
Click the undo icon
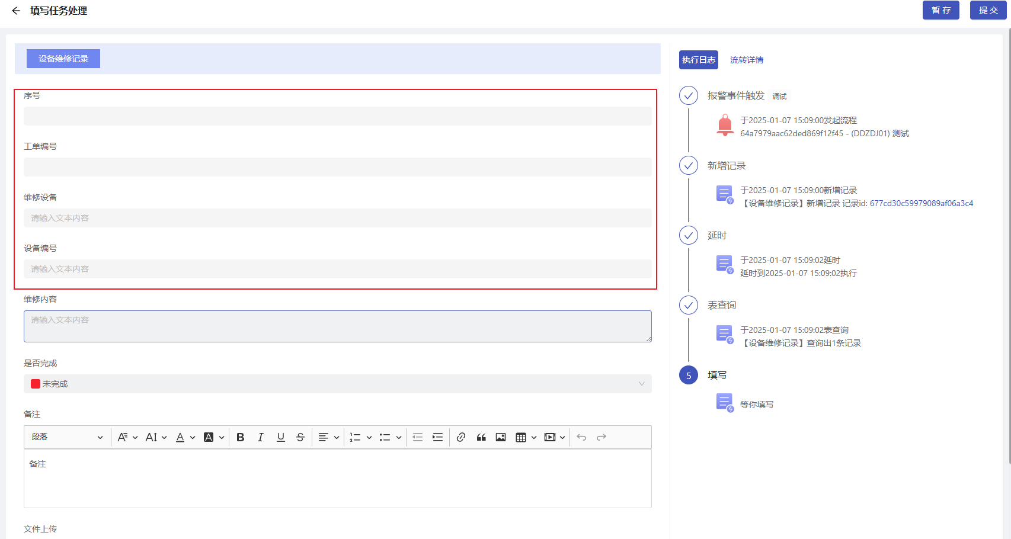(581, 437)
